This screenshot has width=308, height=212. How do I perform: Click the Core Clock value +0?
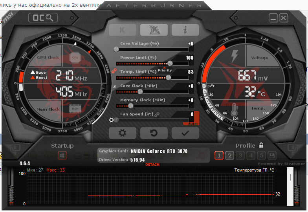tap(191, 86)
